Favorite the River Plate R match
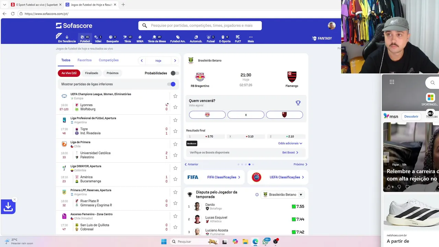The image size is (439, 247). (175, 203)
